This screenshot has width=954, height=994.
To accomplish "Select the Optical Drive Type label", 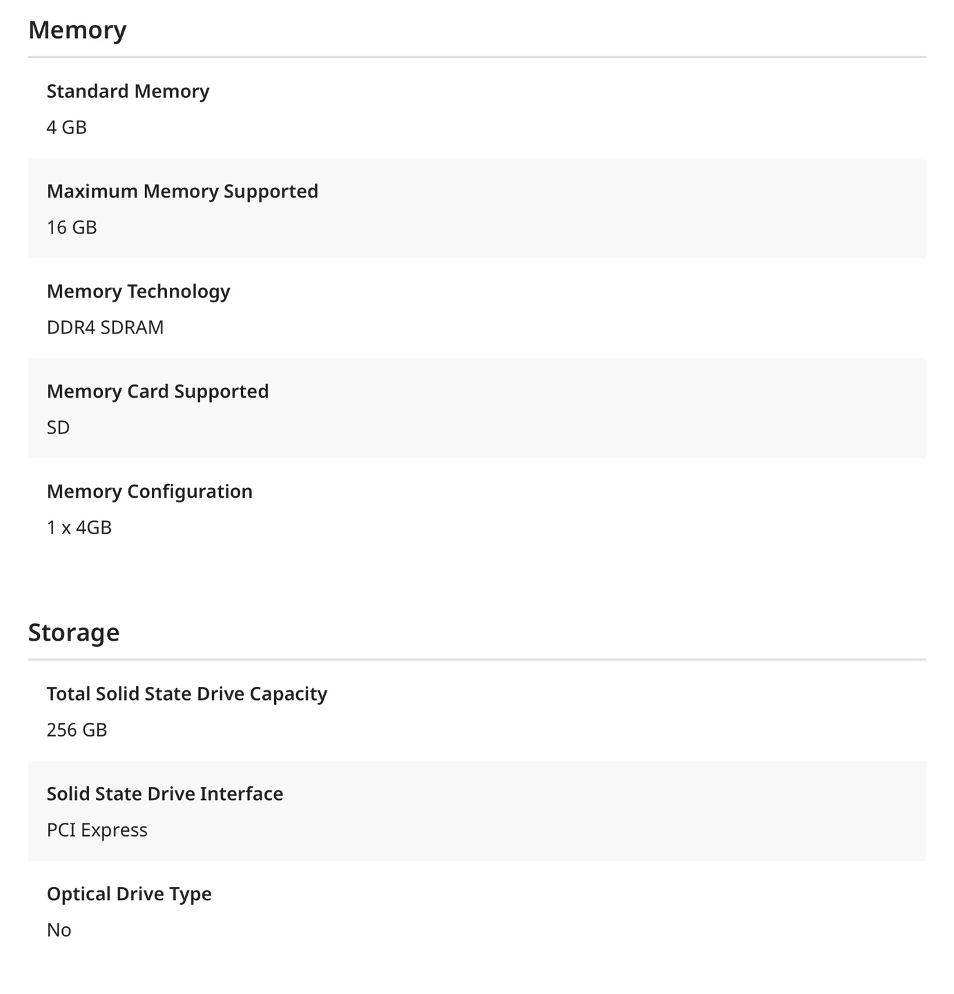I will [129, 894].
